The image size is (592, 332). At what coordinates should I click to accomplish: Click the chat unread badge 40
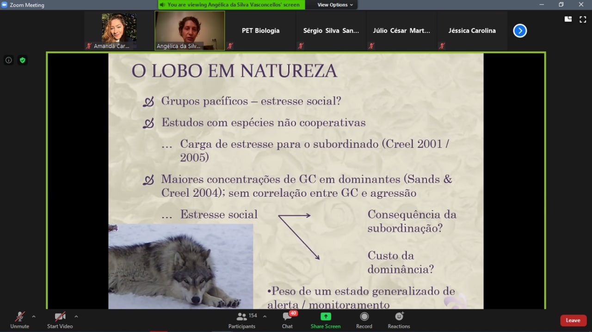(x=293, y=314)
